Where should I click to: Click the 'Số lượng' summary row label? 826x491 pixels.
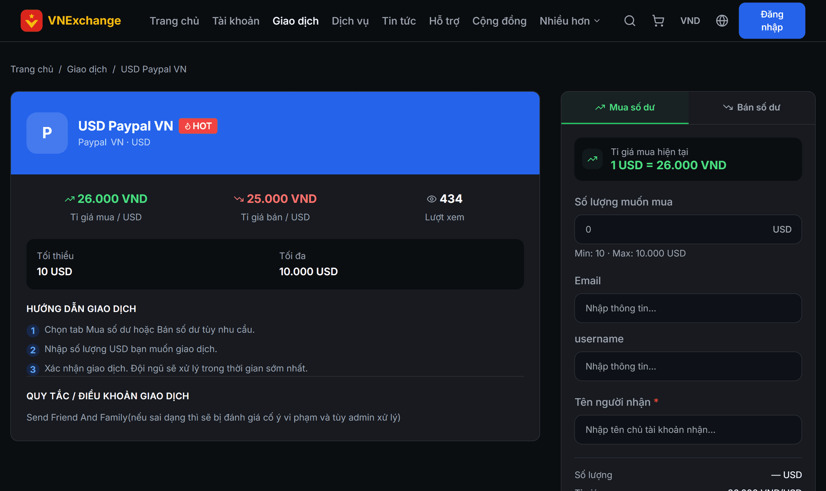point(593,475)
